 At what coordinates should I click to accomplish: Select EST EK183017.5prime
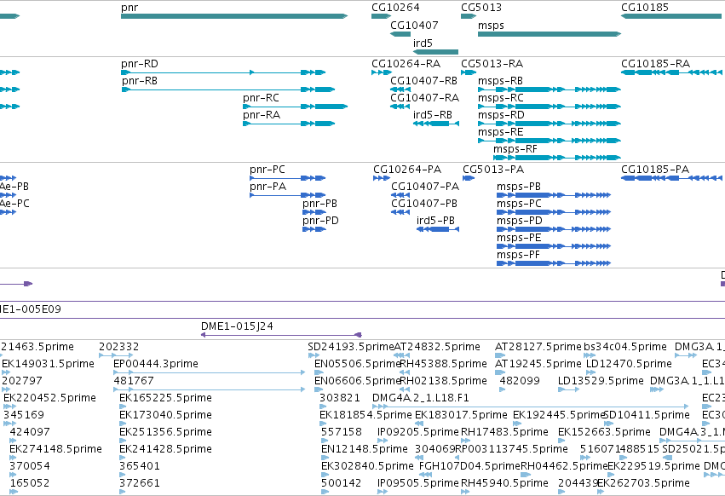[x=419, y=424]
